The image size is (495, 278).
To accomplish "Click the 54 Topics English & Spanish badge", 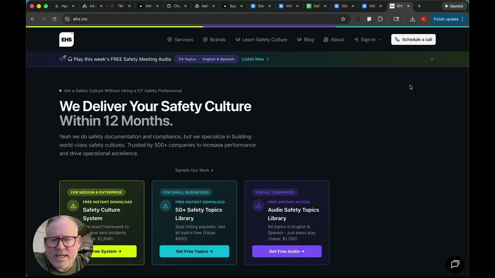I will point(206,59).
